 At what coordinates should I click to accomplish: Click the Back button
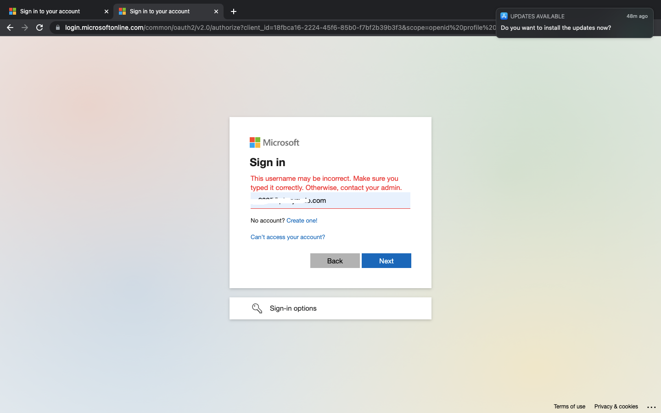(x=335, y=261)
